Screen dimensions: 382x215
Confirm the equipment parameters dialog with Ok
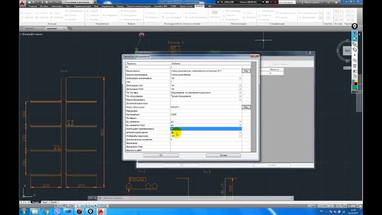[x=161, y=155]
